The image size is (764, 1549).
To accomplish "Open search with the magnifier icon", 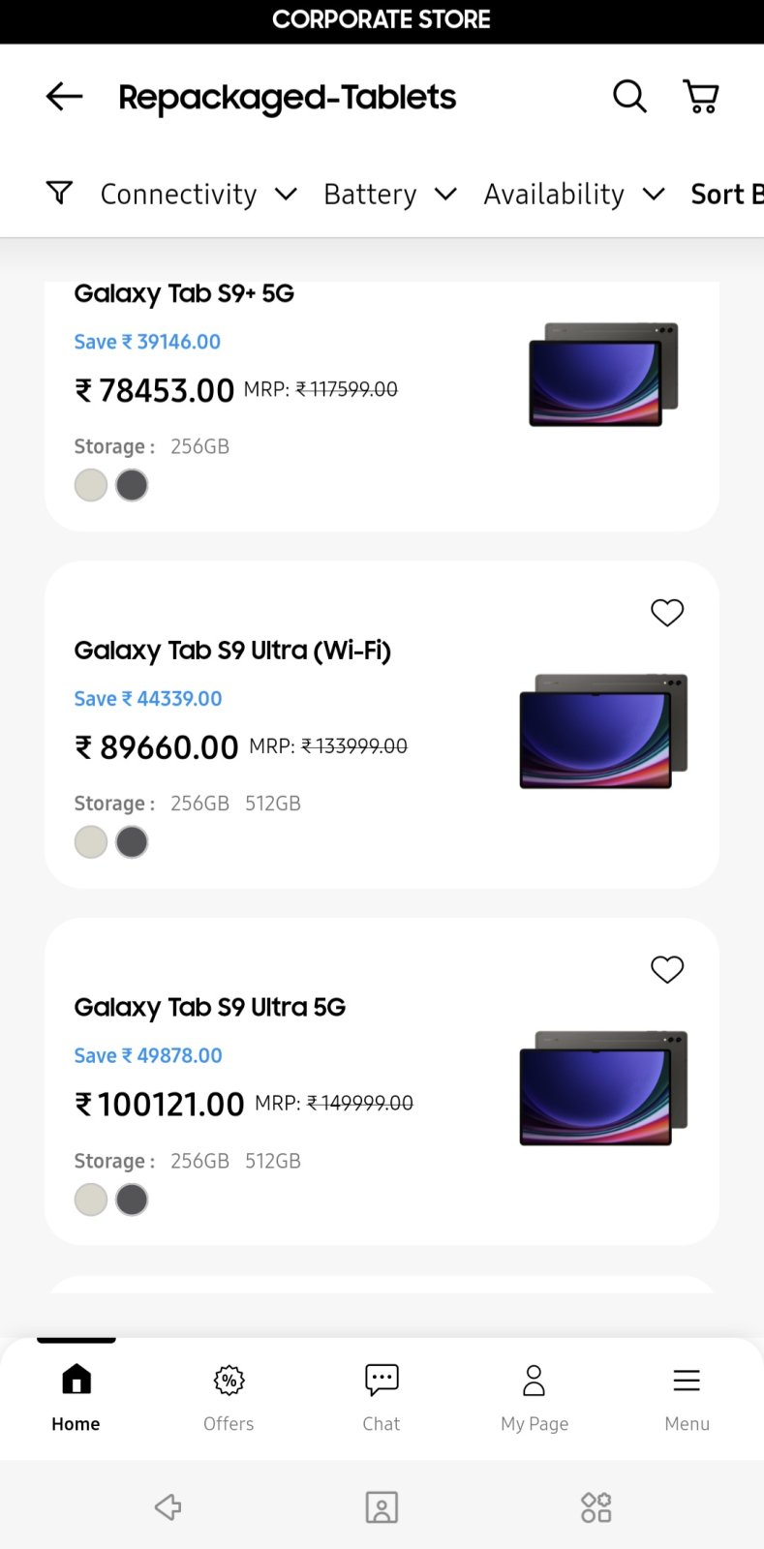I will [x=629, y=97].
